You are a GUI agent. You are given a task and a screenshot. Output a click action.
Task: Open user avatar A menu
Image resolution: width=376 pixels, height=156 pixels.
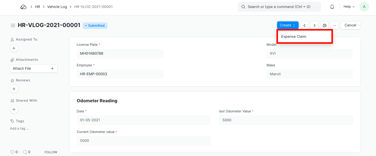pos(364,7)
